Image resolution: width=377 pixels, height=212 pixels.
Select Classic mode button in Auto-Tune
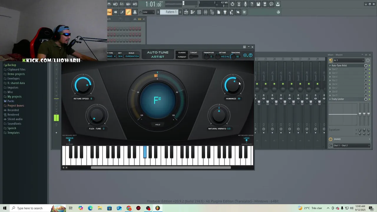(182, 53)
